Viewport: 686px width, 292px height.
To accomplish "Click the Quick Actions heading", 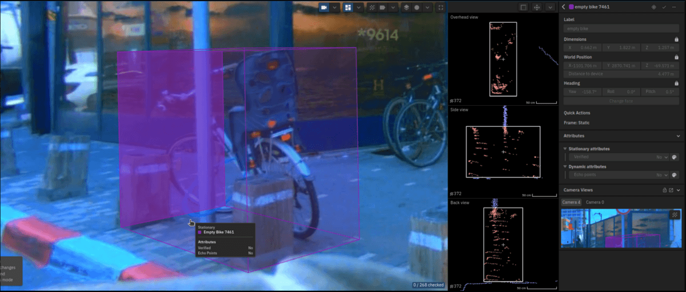I will pyautogui.click(x=577, y=113).
